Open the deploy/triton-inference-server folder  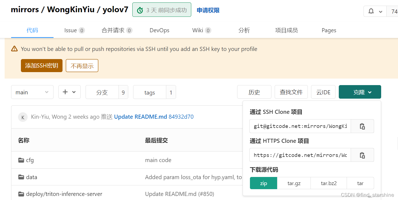point(64,194)
